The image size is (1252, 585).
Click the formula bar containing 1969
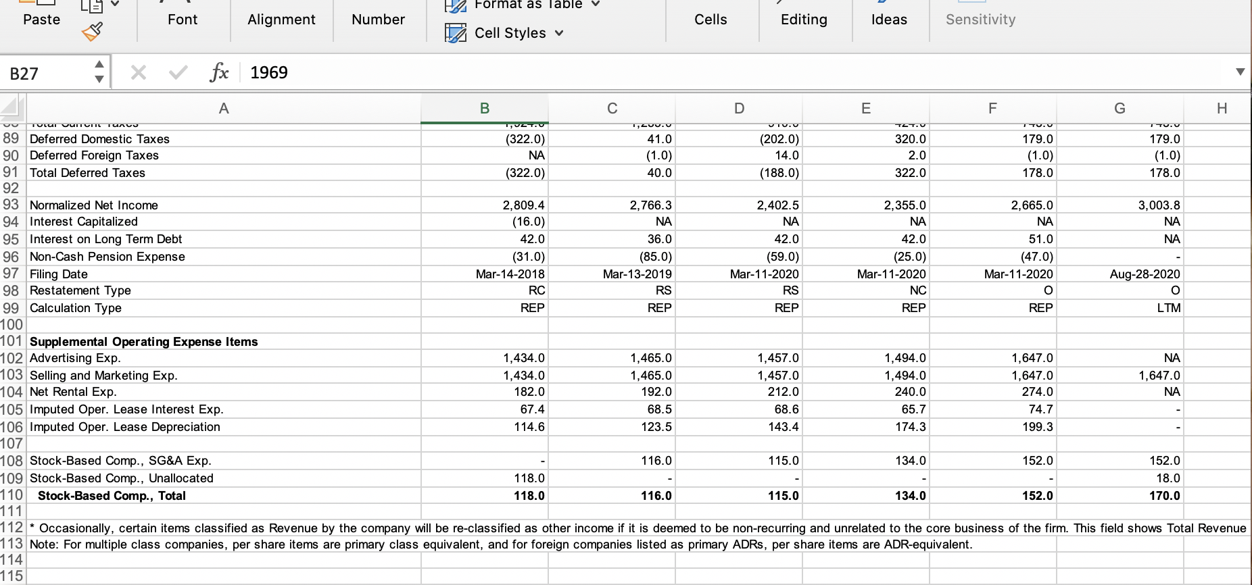(x=737, y=72)
